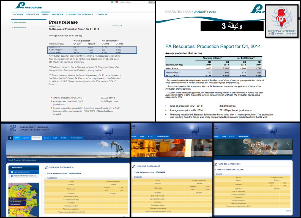
Task: Click 'Fiche de la concession : TAMESSMIDA' heading
Action: pos(64,173)
